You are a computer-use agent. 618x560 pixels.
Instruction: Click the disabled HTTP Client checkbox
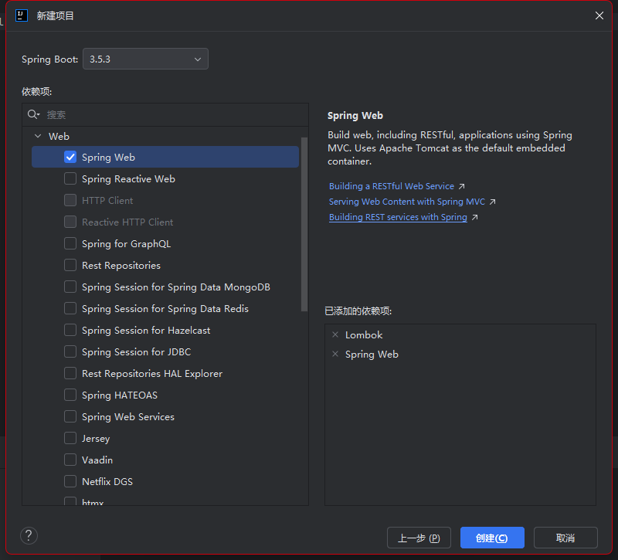[x=70, y=200]
